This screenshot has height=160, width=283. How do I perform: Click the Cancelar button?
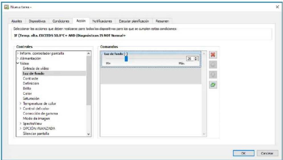[x=268, y=153]
